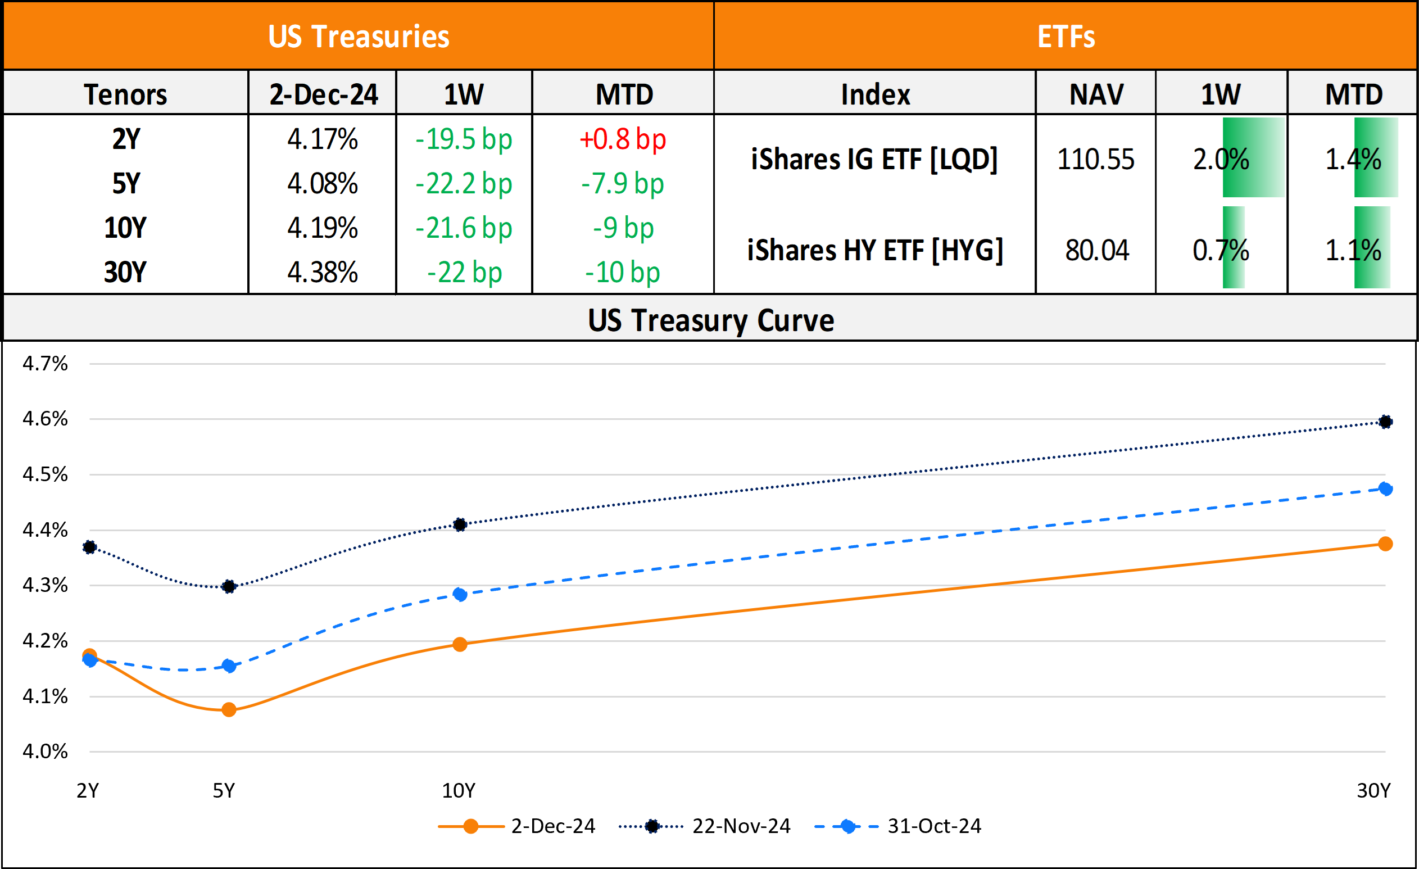Select the ETFs section header
Screen dimensions: 1419x869
pyautogui.click(x=1066, y=37)
